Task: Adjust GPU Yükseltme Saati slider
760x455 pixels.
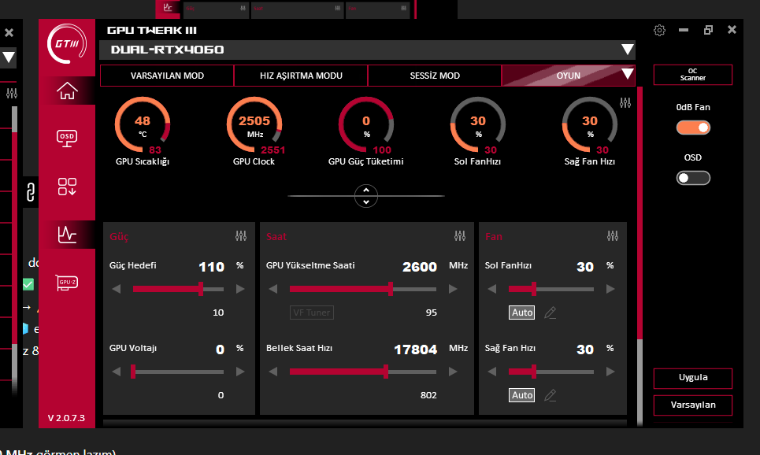Action: pyautogui.click(x=363, y=289)
